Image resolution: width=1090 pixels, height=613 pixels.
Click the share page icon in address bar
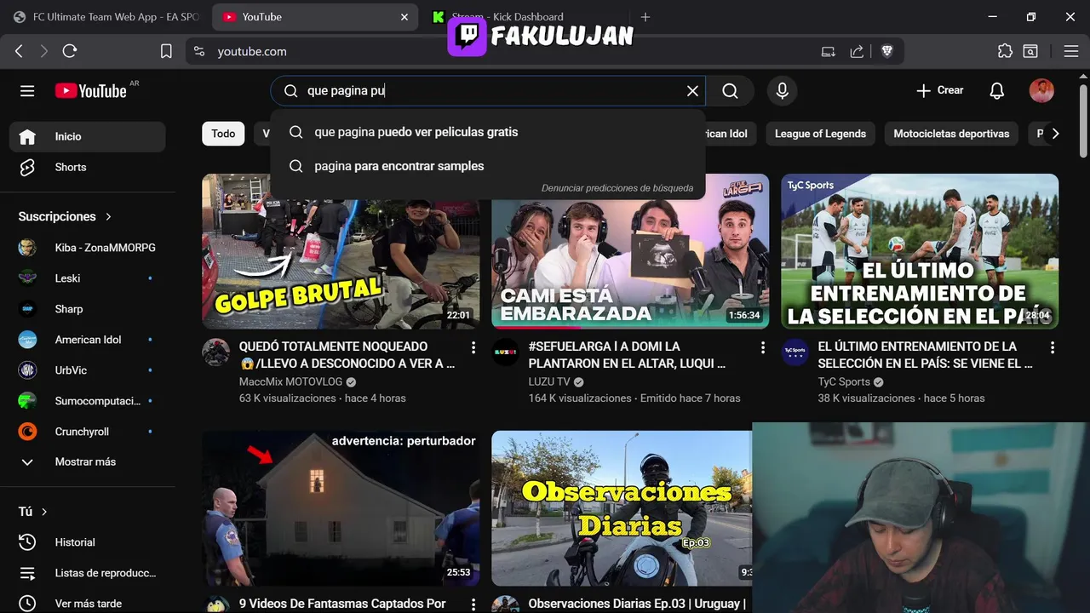click(857, 51)
